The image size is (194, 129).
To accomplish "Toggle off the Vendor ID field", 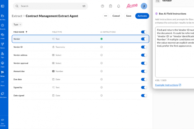I will (x=144, y=47).
